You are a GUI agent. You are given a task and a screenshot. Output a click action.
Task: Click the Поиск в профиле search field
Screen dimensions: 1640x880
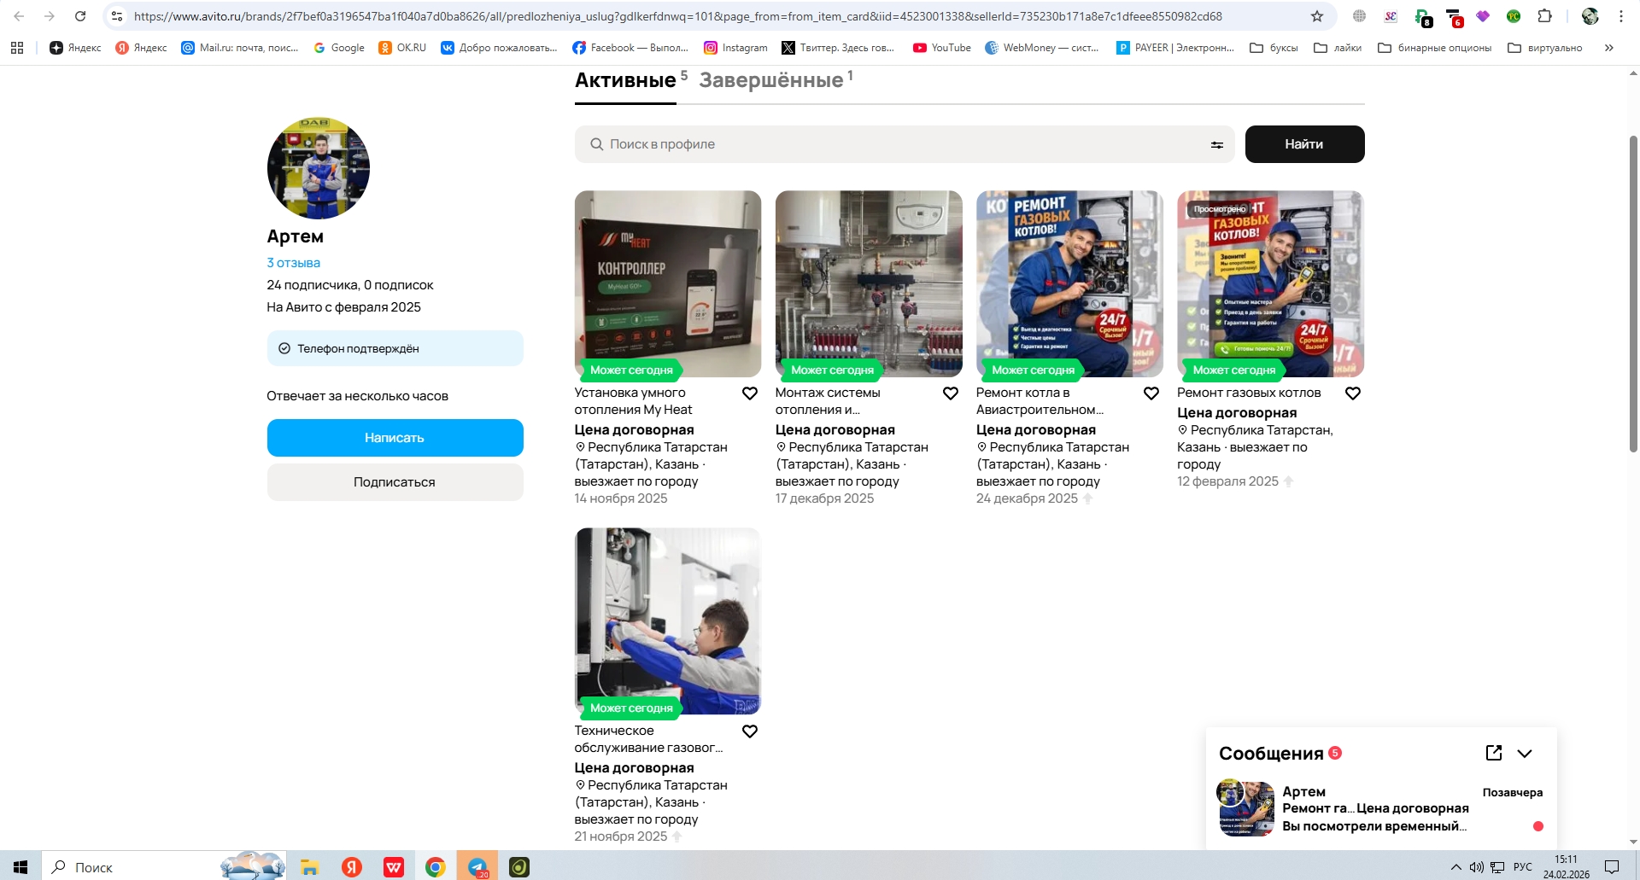click(897, 144)
